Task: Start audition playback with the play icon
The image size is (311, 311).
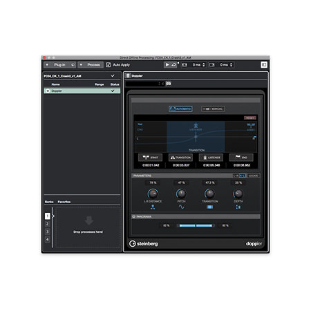Action: point(167,65)
